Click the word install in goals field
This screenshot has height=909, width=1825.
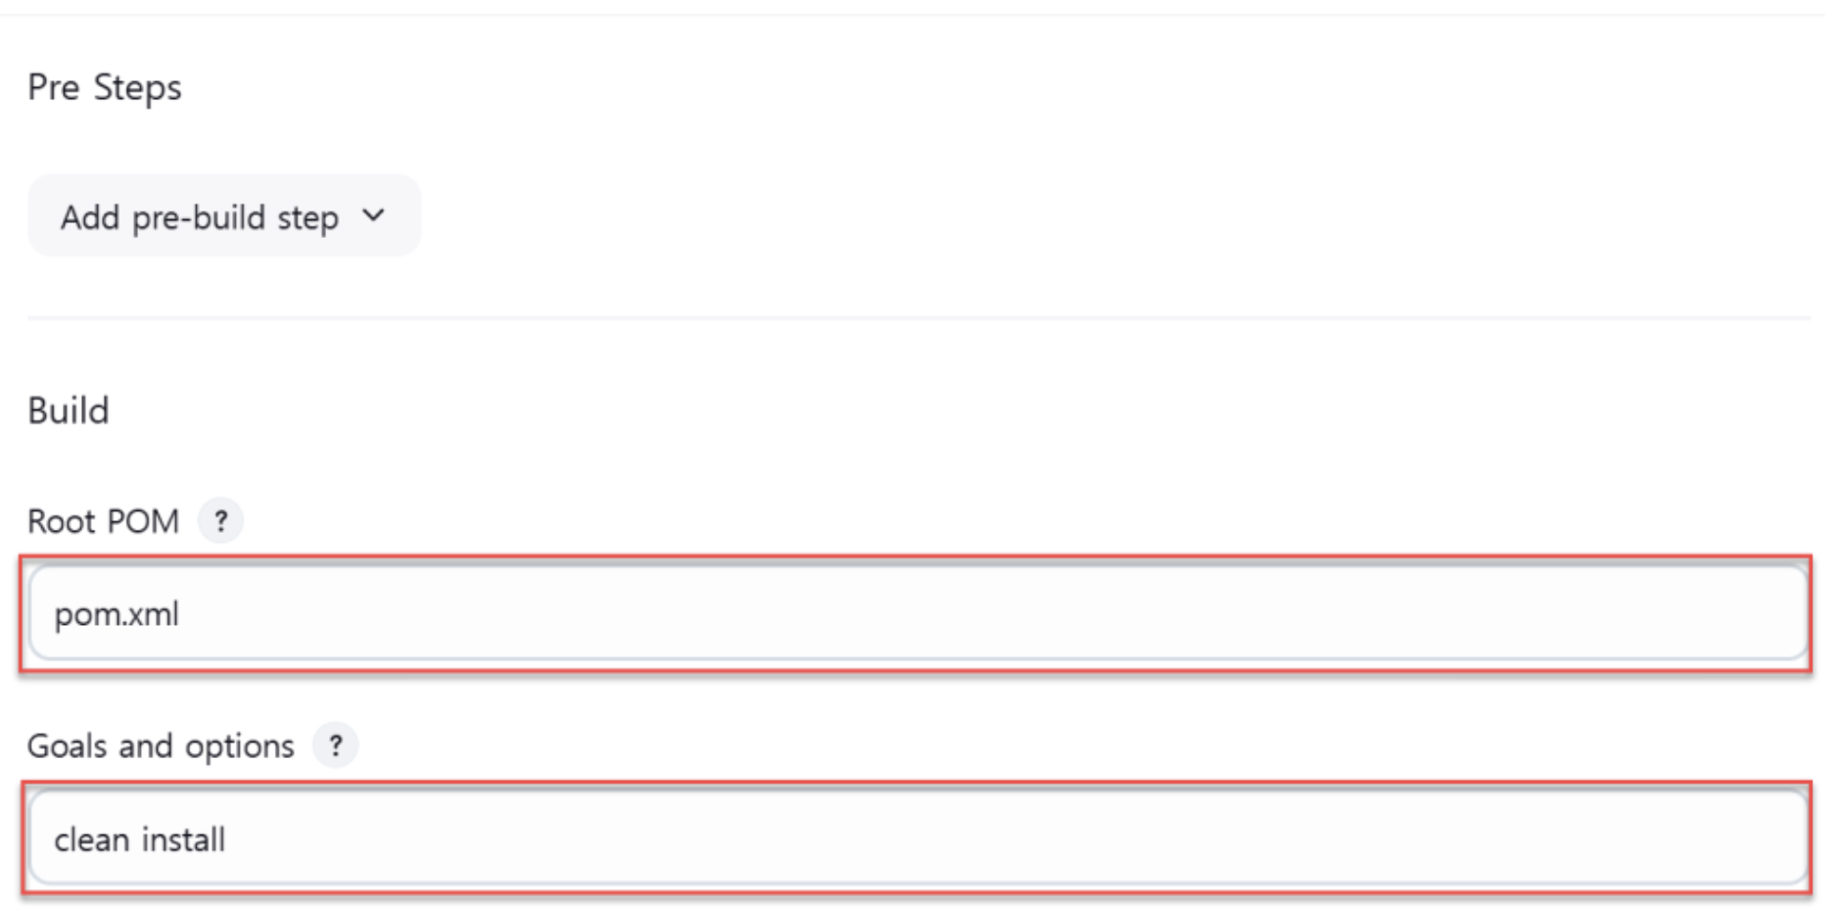183,840
